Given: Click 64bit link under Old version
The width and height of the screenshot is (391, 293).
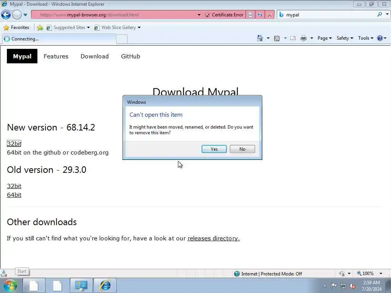Looking at the screenshot, I should 14,195.
